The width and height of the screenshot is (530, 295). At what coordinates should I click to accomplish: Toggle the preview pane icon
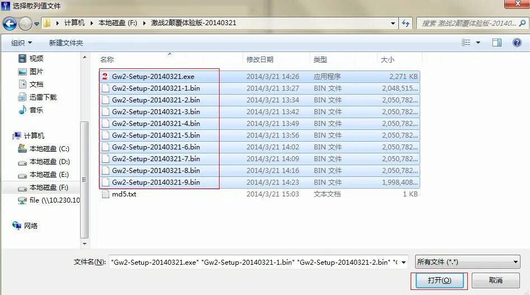[497, 43]
